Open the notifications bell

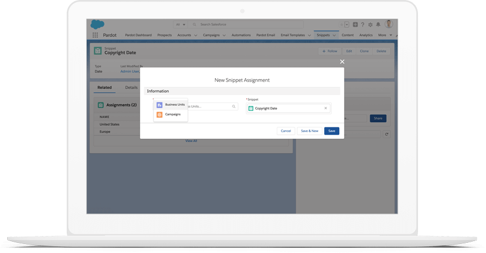click(378, 25)
